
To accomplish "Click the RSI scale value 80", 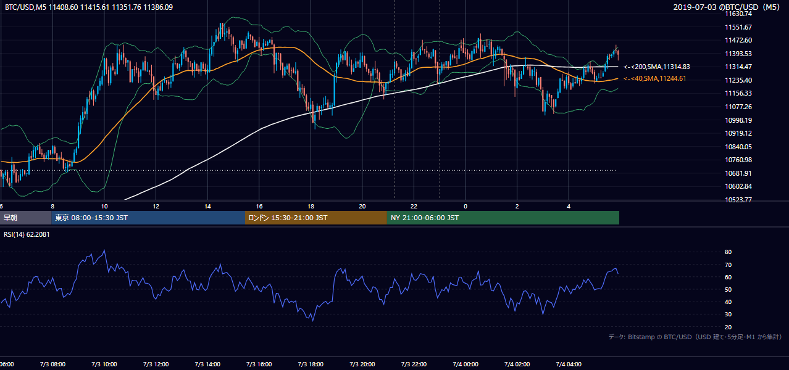I will point(728,252).
